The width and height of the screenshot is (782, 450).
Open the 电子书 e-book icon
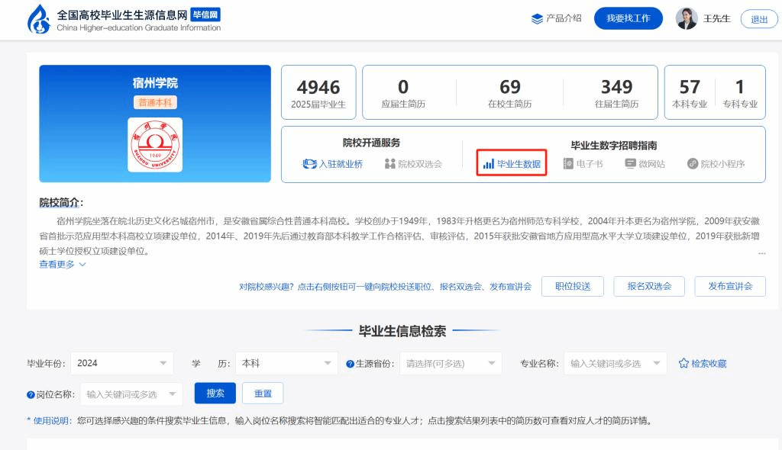pos(568,163)
